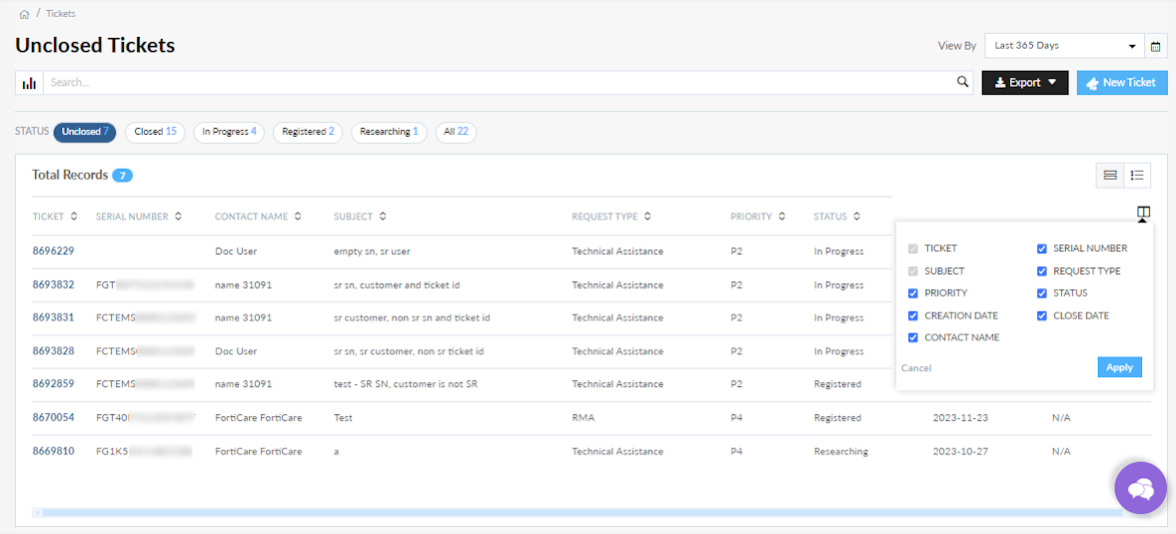Viewport: 1176px width, 534px height.
Task: Switch to the bulleted list view icon
Action: coord(1137,176)
